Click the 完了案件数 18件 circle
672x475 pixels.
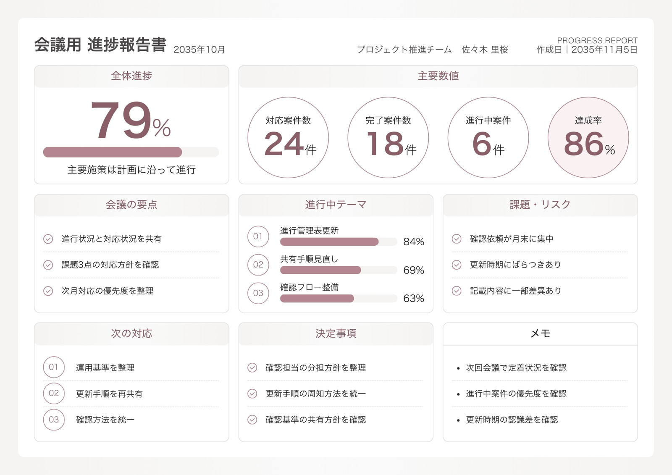(x=388, y=138)
